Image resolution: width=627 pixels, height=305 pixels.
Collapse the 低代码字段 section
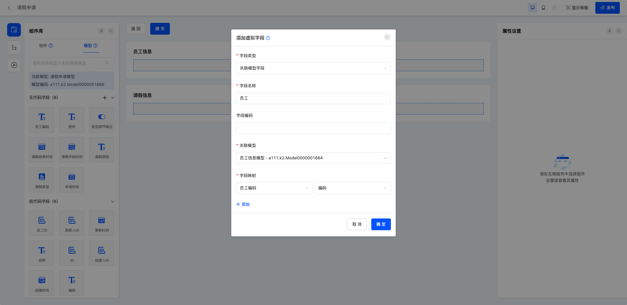[x=112, y=201]
